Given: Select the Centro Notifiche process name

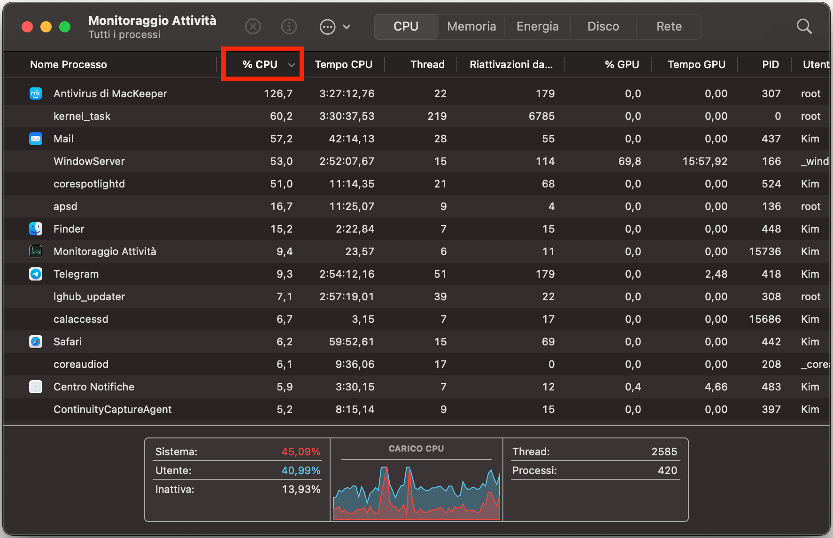Looking at the screenshot, I should (x=94, y=387).
